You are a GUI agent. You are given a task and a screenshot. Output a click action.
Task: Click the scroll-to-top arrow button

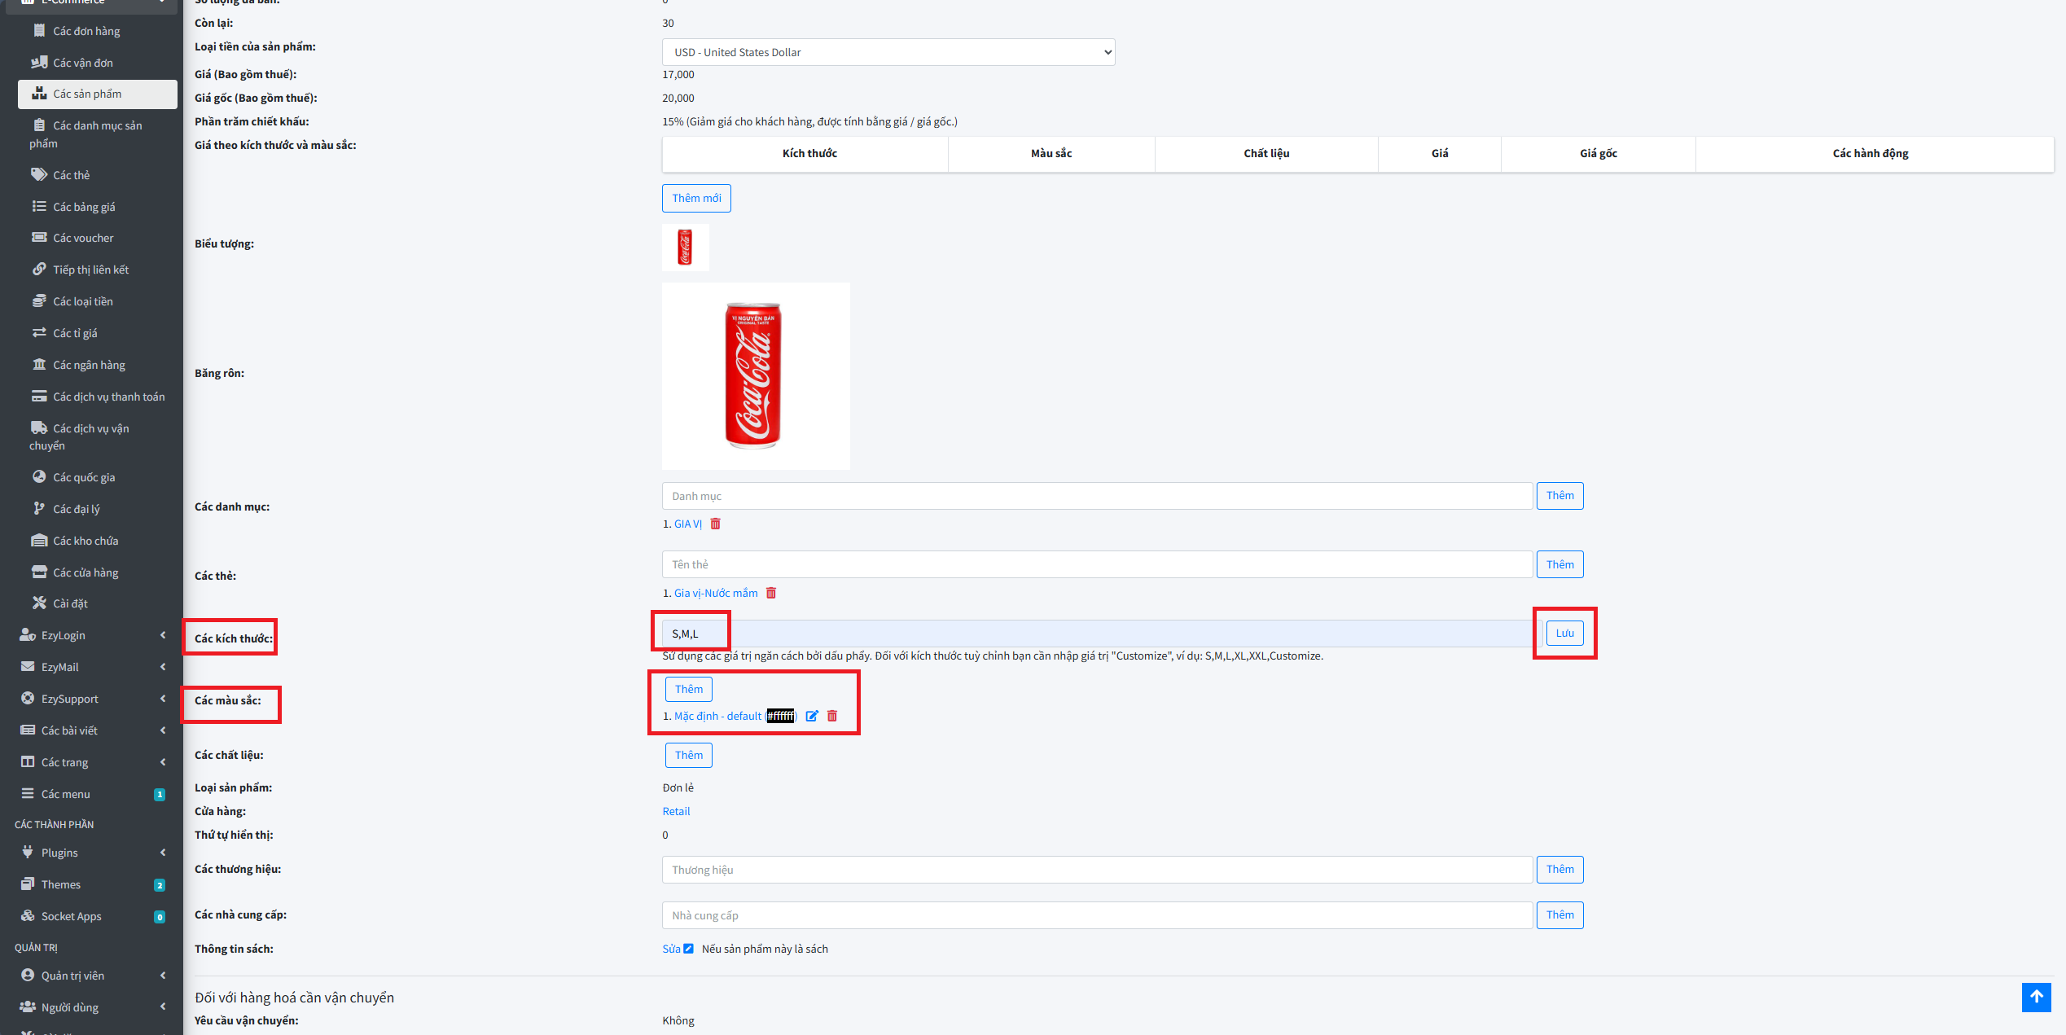point(2036,997)
